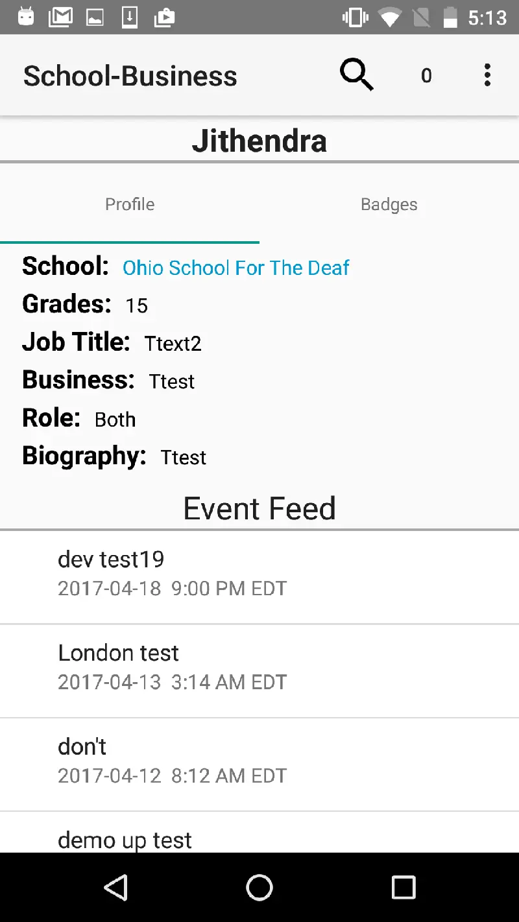Open the dev test19 event
Image resolution: width=519 pixels, height=922 pixels.
pyautogui.click(x=259, y=573)
